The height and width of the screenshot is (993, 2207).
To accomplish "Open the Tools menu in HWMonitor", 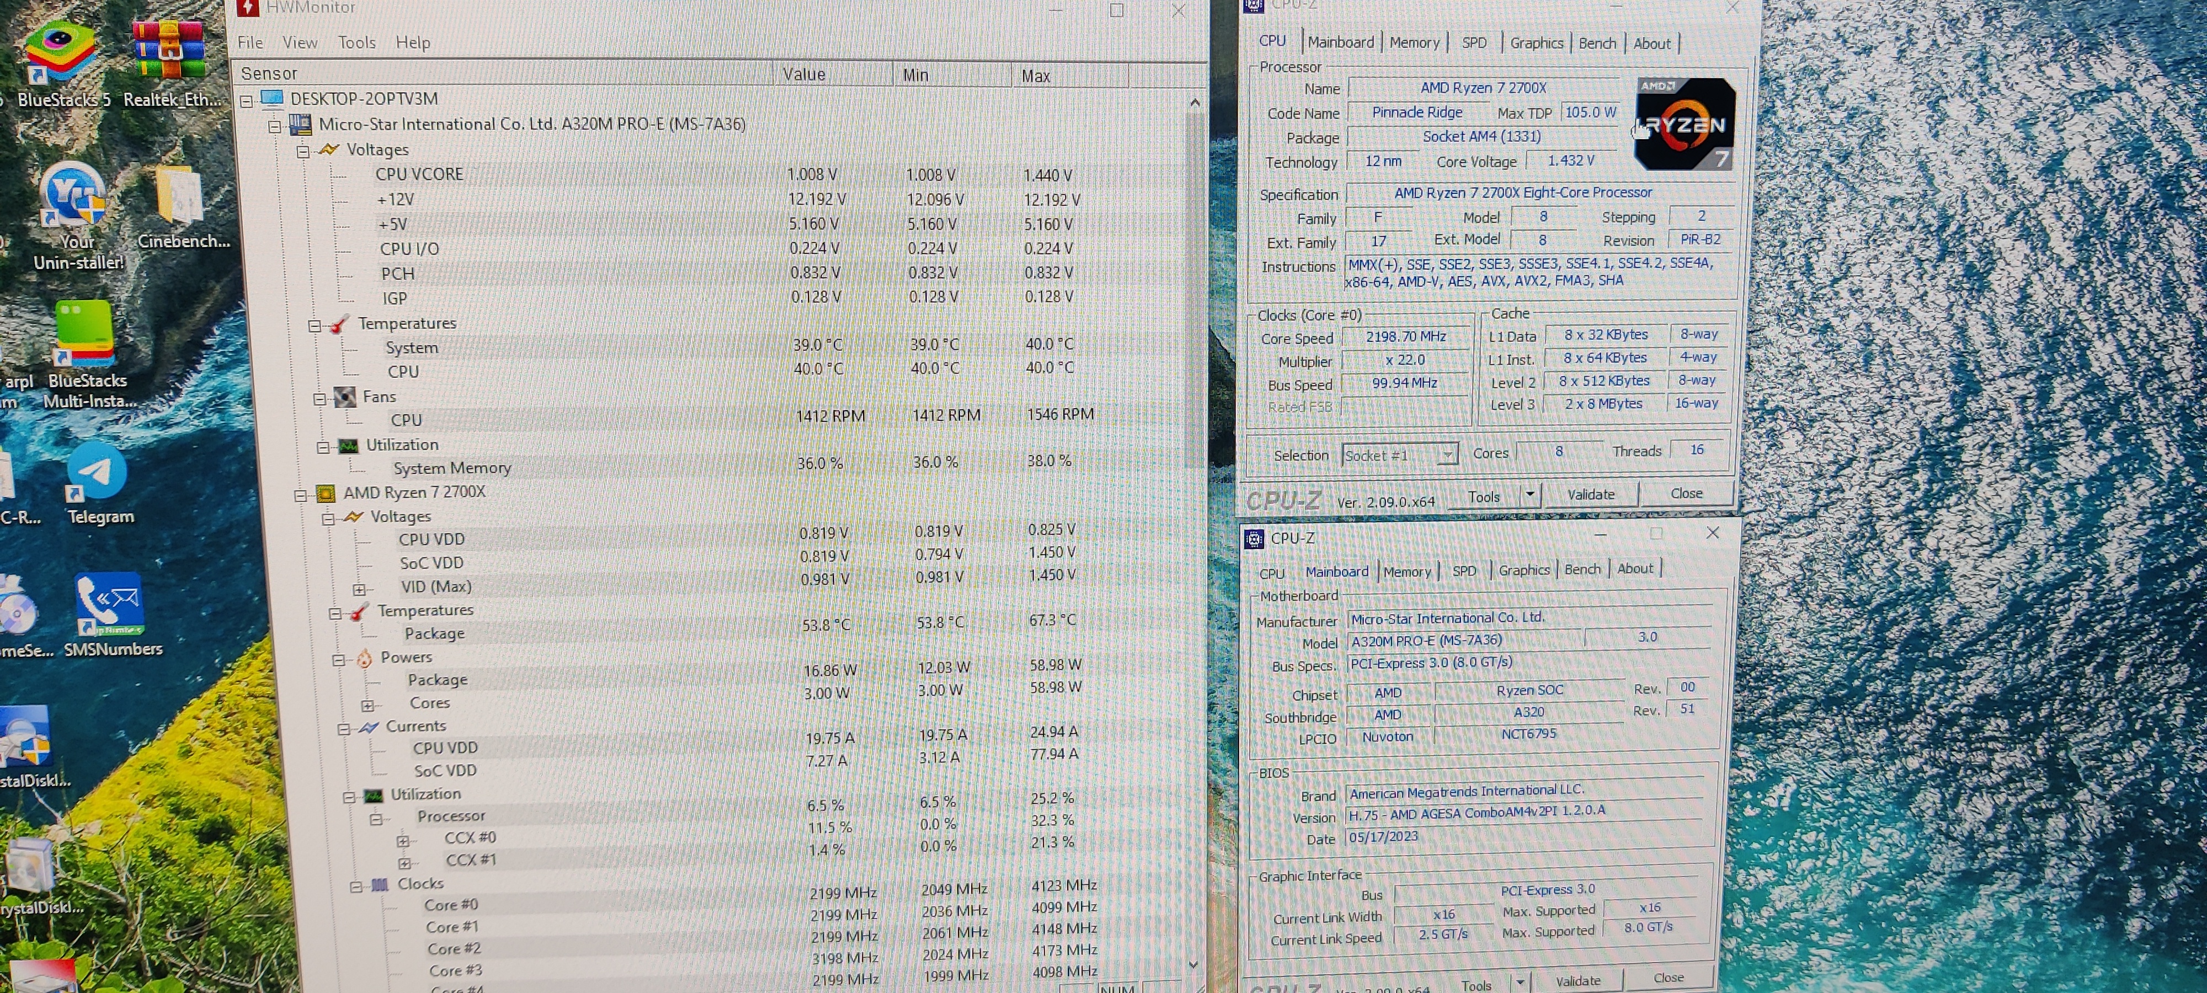I will click(356, 43).
